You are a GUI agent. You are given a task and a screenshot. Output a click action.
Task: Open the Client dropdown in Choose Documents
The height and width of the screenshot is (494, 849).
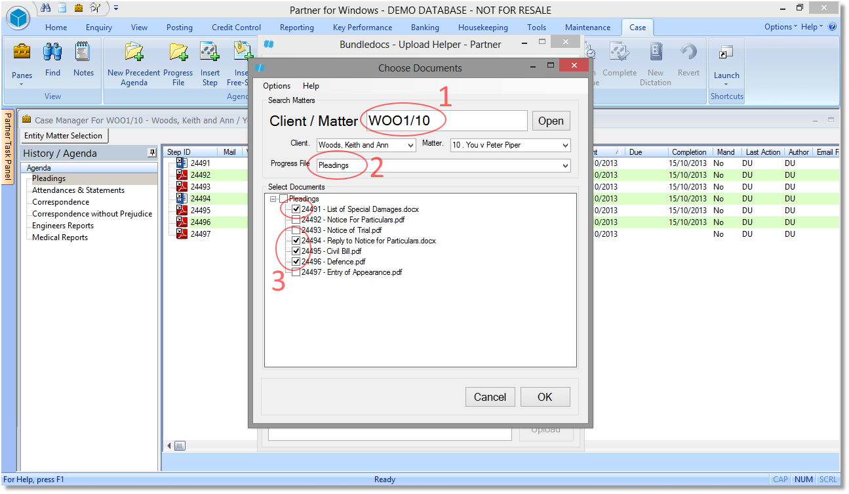pos(410,145)
